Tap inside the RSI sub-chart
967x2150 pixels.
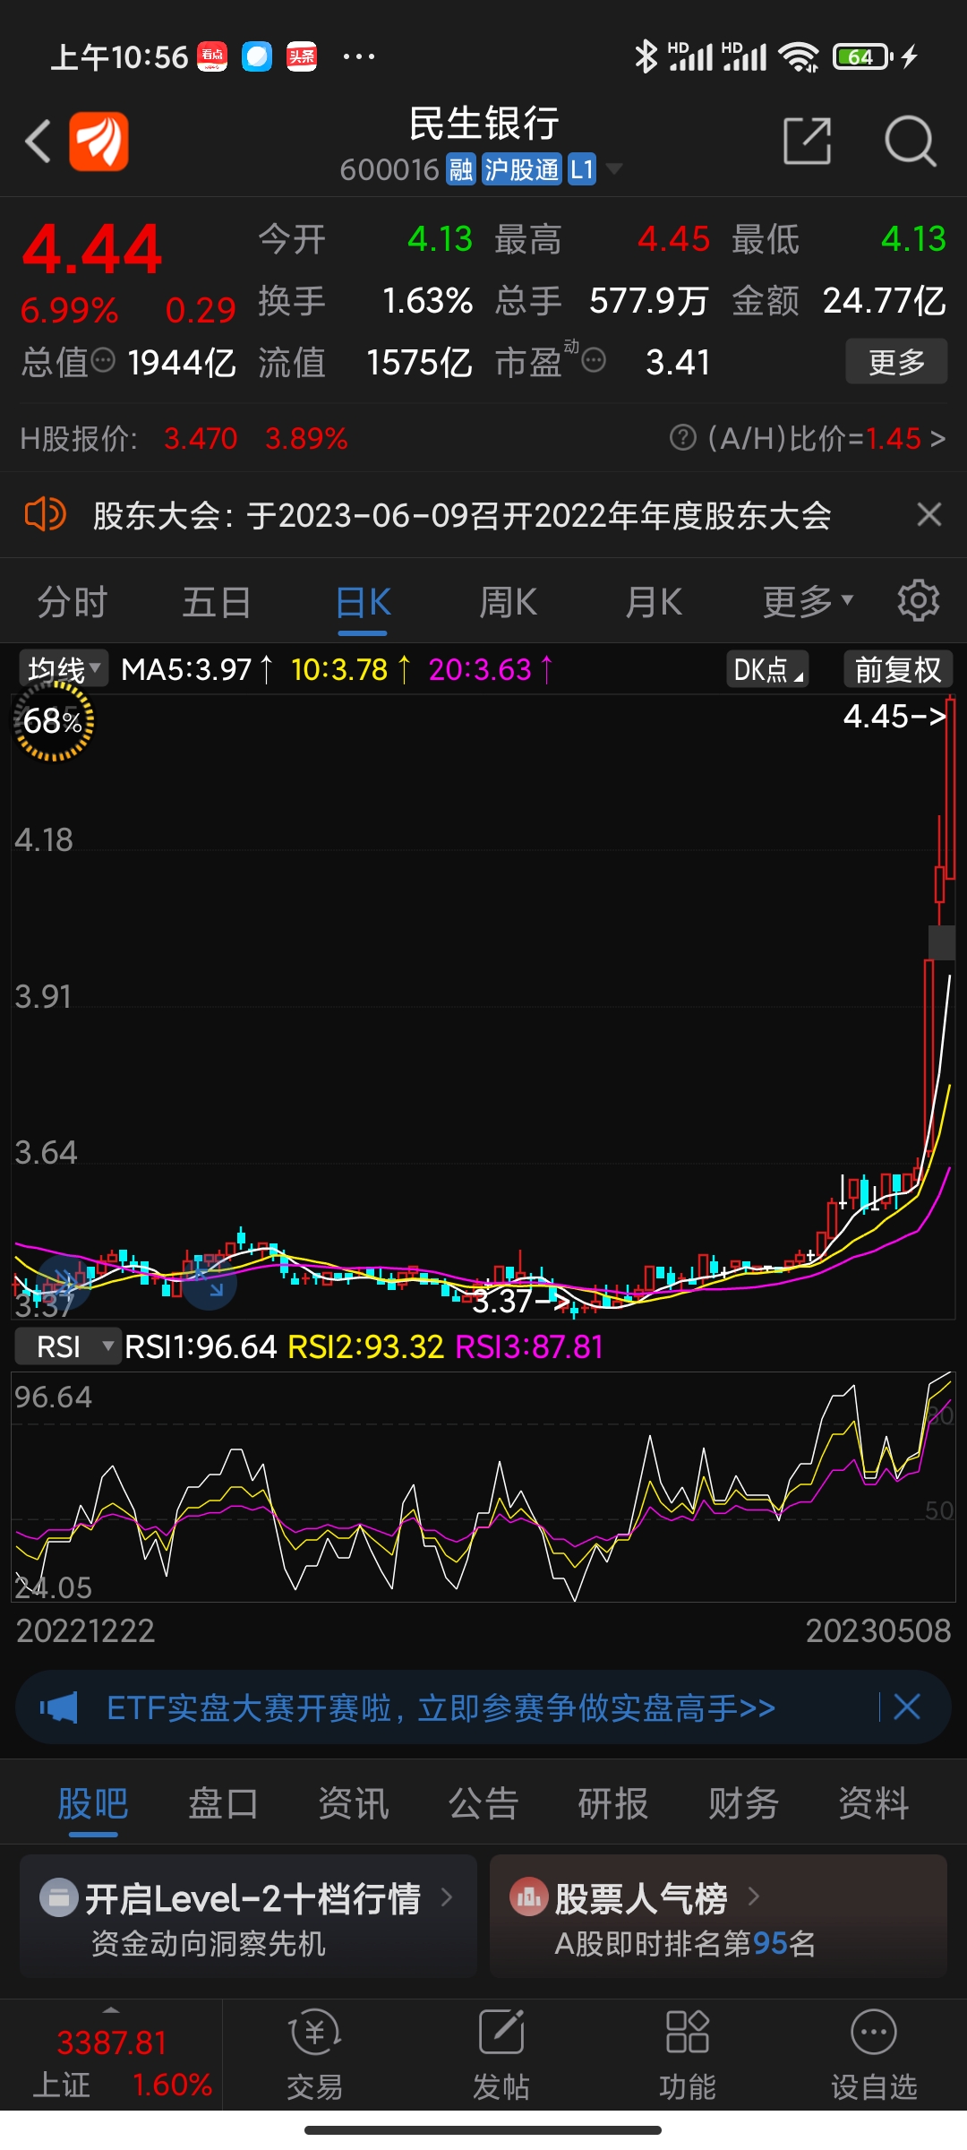(483, 1487)
